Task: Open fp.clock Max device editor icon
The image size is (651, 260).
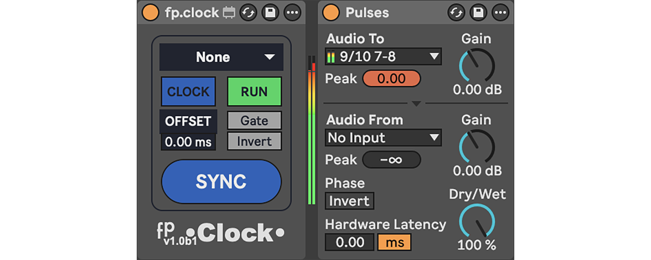Action: pos(229,13)
